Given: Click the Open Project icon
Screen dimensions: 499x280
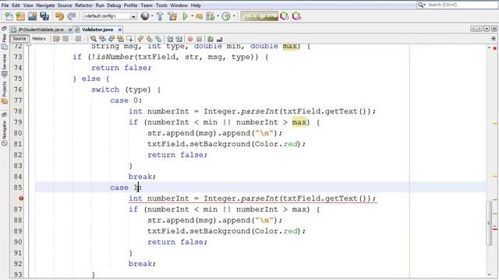Looking at the screenshot, I should coord(33,16).
